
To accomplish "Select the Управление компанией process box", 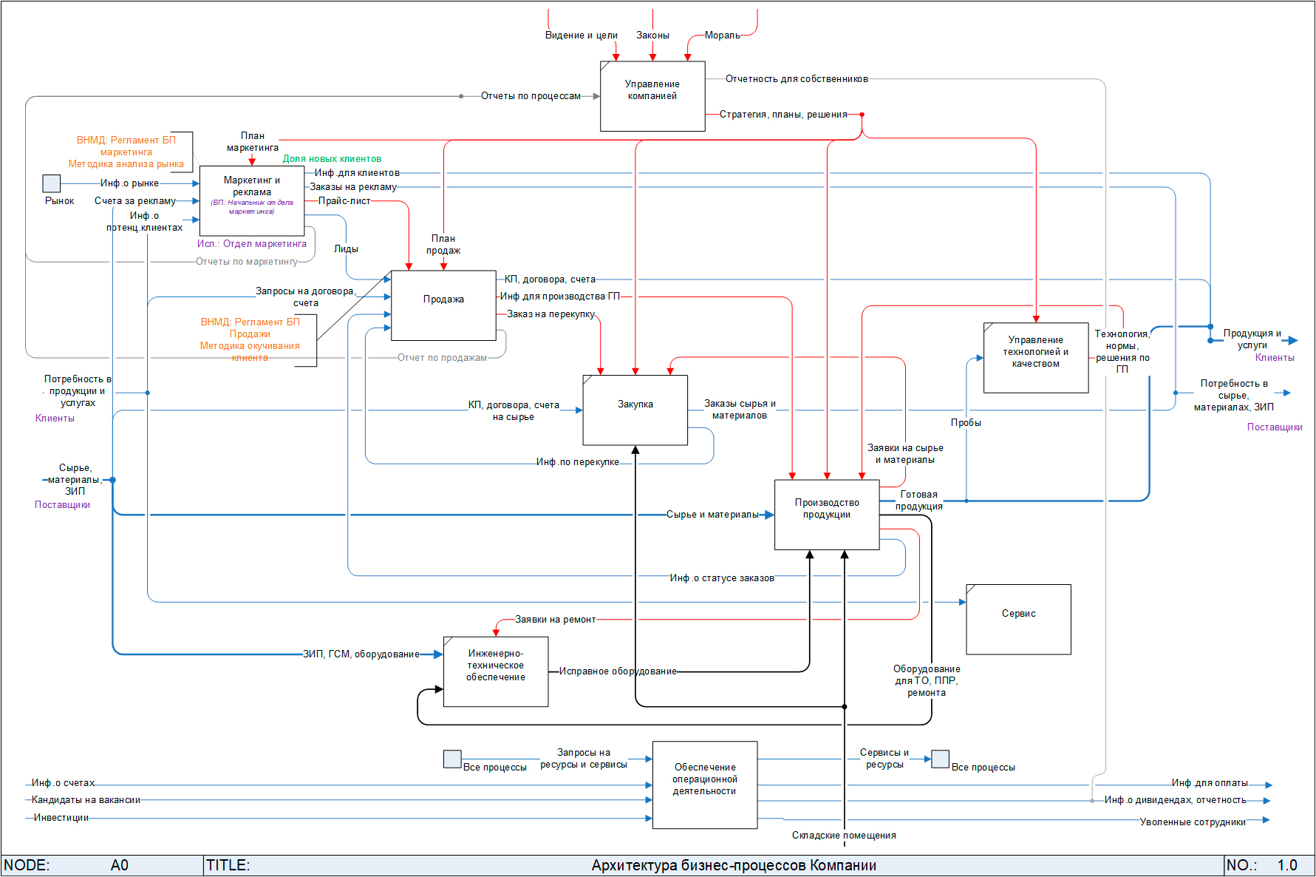I will (x=652, y=96).
